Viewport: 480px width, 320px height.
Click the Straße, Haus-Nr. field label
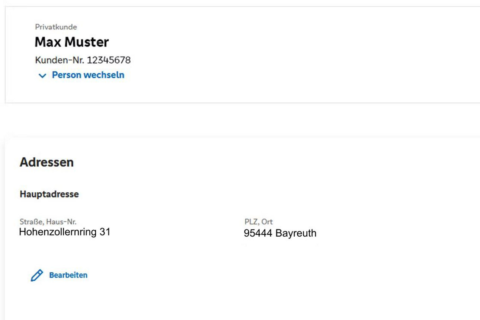pyautogui.click(x=48, y=222)
